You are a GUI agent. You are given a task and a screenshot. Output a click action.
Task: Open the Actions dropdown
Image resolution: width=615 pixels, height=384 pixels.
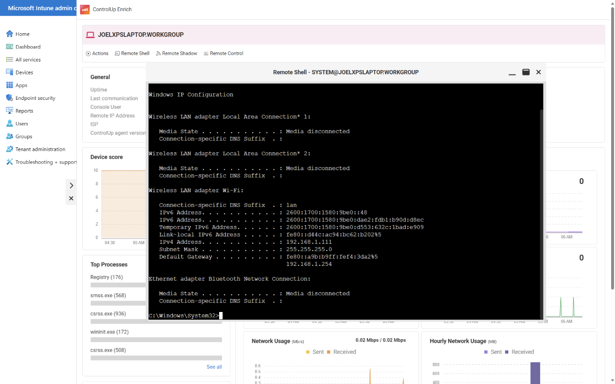[97, 53]
